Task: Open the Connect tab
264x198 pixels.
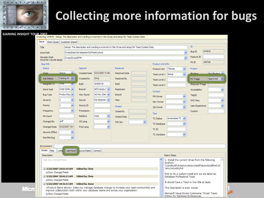Action: (97, 151)
